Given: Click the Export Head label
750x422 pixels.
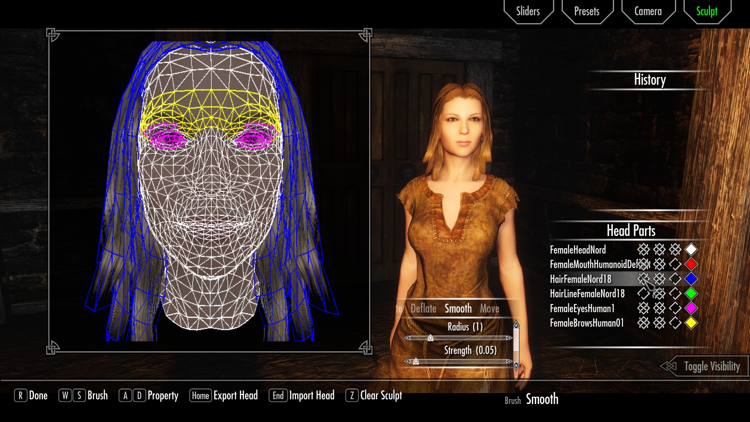Looking at the screenshot, I should pos(236,395).
